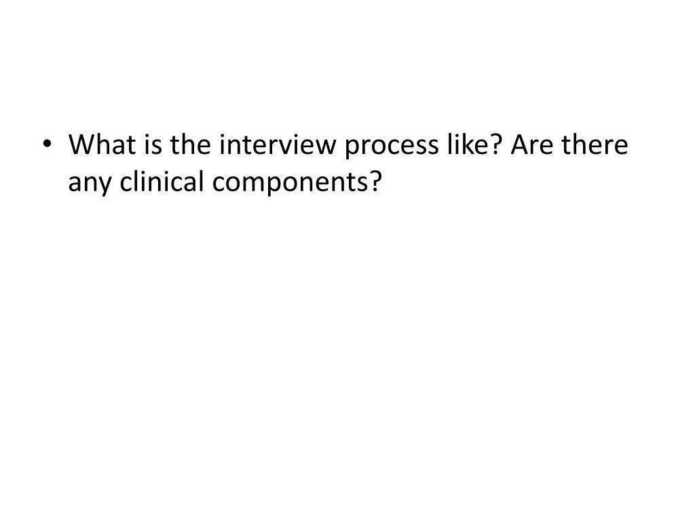695x521 pixels.
Task: Click the question mark after "like"
Action: click(495, 144)
